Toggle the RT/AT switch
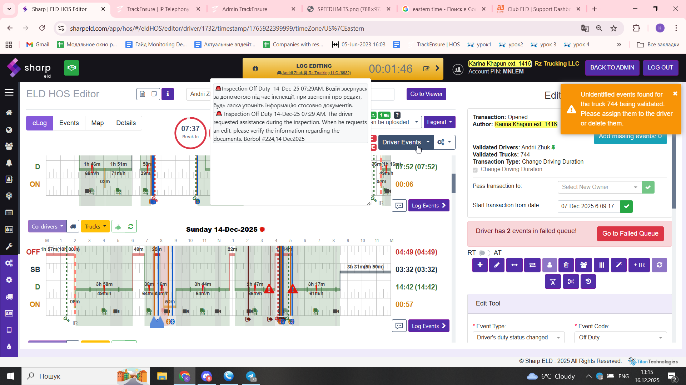The width and height of the screenshot is (686, 385). (x=484, y=253)
